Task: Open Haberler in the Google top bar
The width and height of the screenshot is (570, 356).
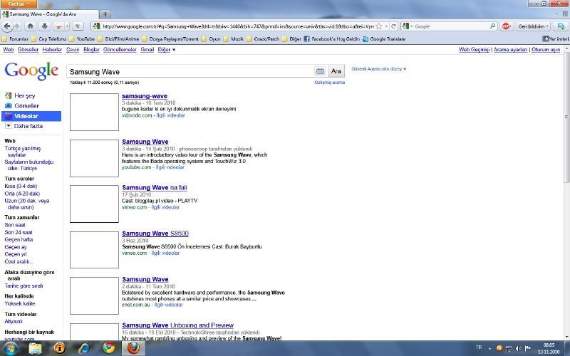Action: [x=52, y=49]
